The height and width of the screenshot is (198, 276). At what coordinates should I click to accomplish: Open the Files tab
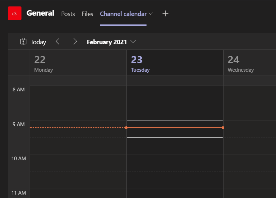click(x=87, y=14)
